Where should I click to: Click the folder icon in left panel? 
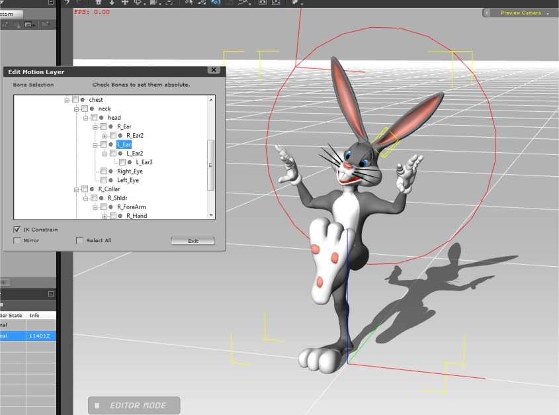click(45, 24)
